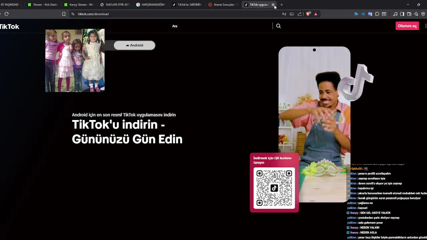427x240 pixels.
Task: Click text 'Android için en son resmî TikTok uygulamasını indirin'
Action: pyautogui.click(x=124, y=115)
